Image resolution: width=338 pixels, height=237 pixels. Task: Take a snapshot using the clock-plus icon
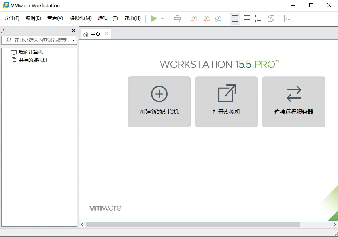point(194,19)
